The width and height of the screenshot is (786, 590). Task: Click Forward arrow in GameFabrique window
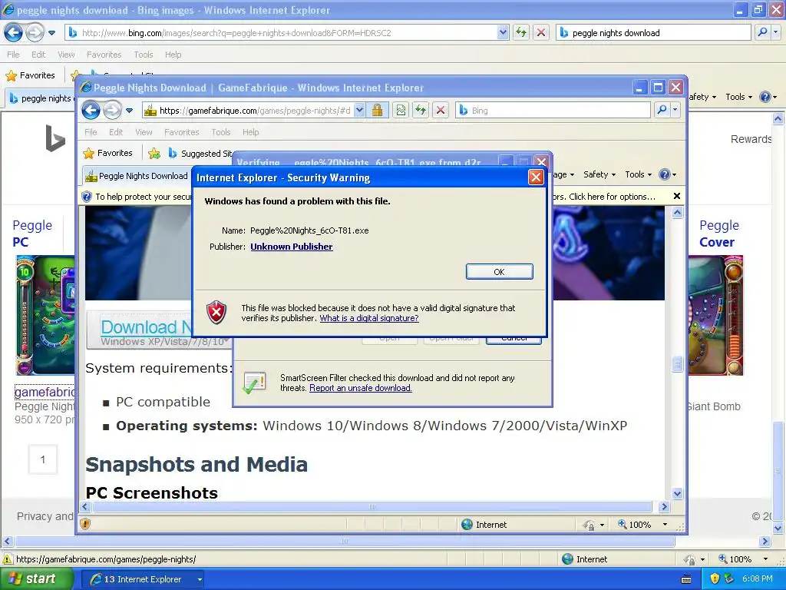pyautogui.click(x=112, y=111)
